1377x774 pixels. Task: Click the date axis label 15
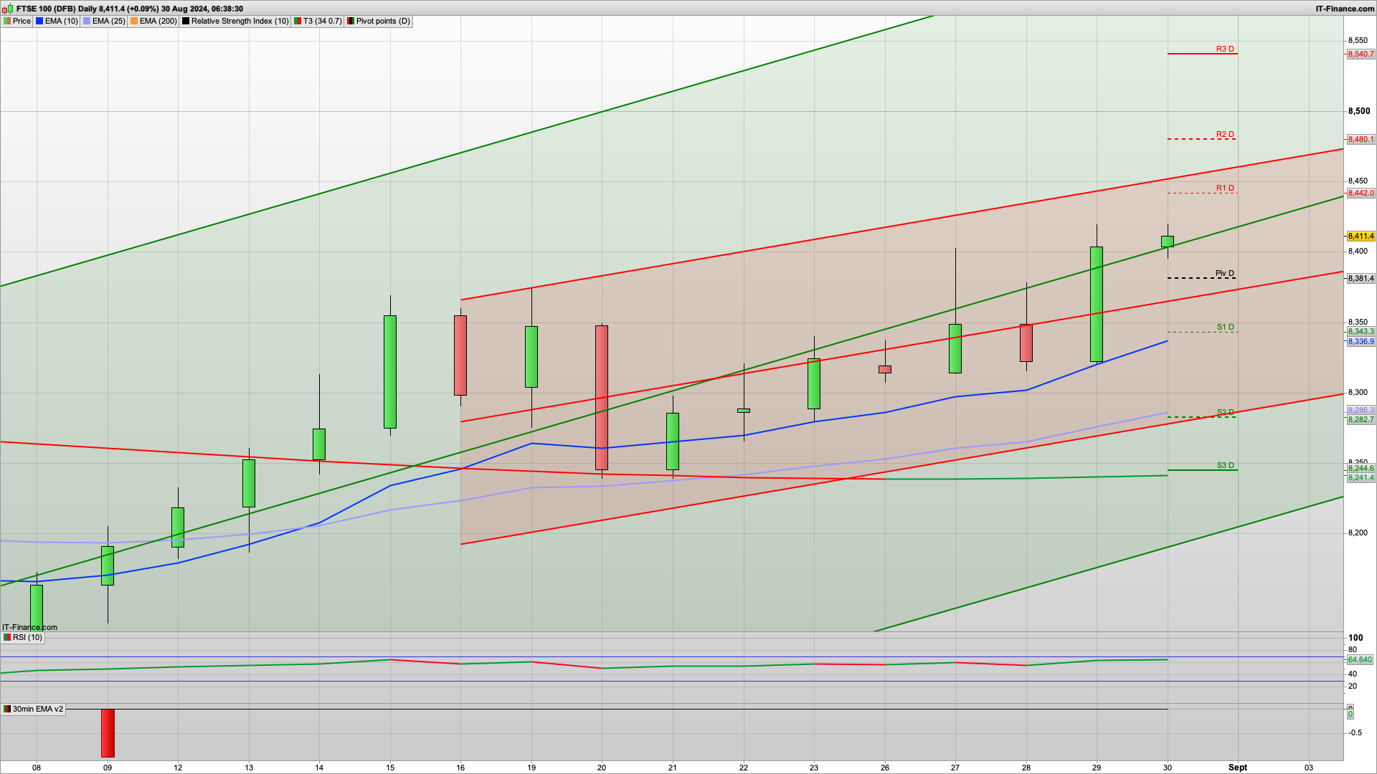390,768
